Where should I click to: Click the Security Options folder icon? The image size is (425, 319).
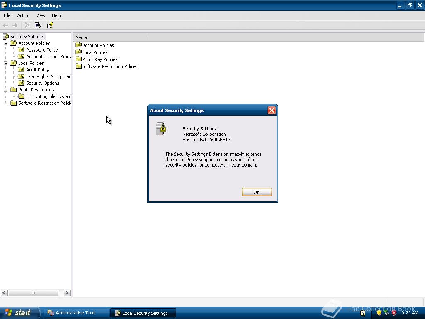(21, 83)
